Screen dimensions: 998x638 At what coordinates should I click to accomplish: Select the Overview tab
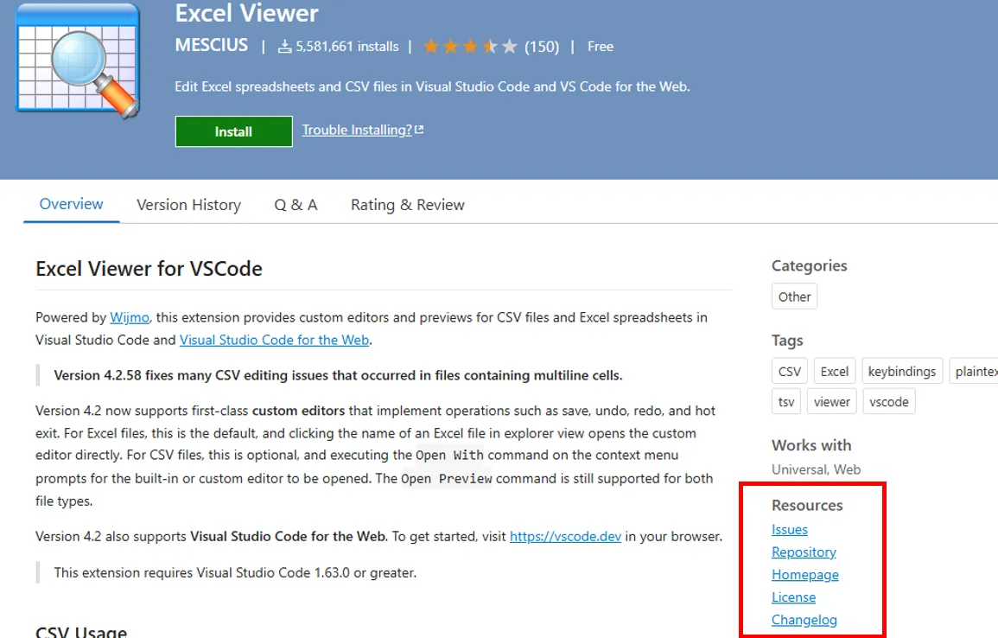(x=71, y=204)
